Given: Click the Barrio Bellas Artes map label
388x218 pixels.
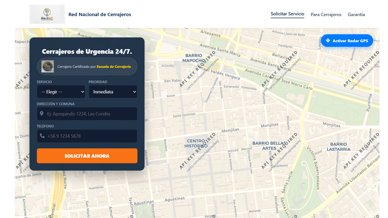Looking at the screenshot, I should click(269, 146).
